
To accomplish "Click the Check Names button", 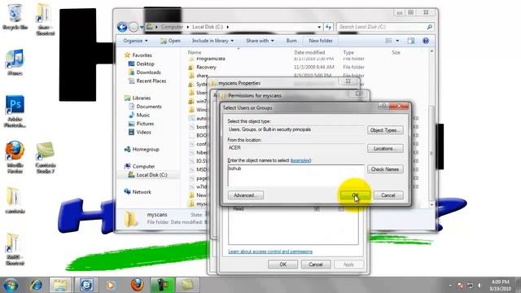I will [385, 169].
